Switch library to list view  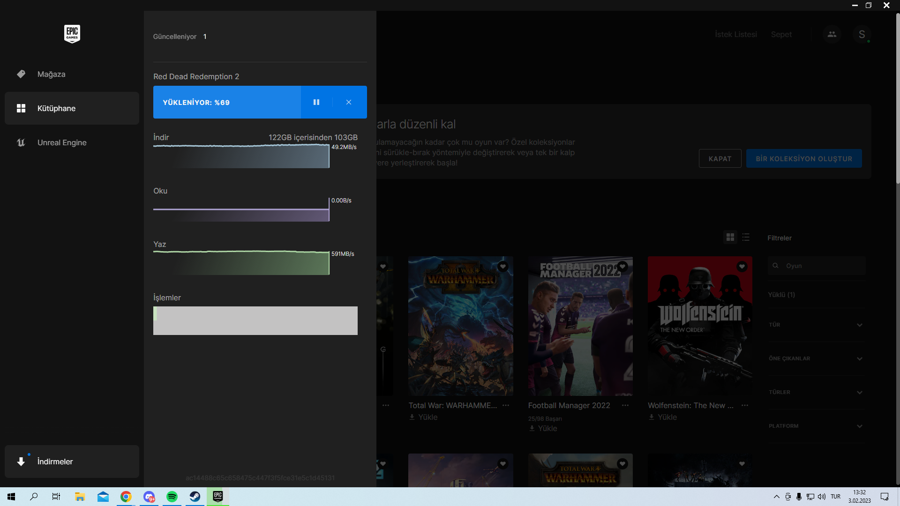coord(746,238)
